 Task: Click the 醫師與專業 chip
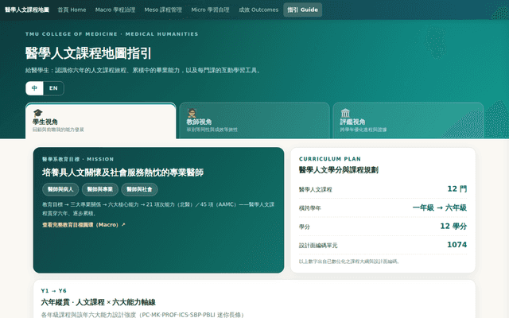coord(100,189)
